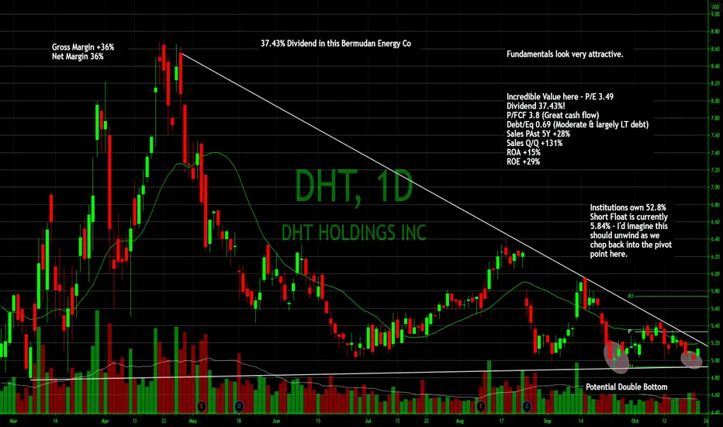Image resolution: width=723 pixels, height=427 pixels.
Task: Click the 8.00 price axis label
Action: point(714,101)
